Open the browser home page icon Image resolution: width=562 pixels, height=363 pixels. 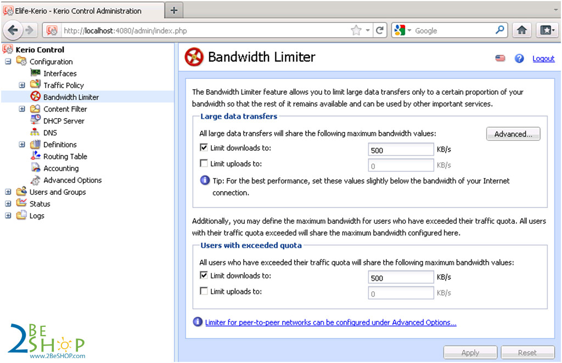[x=522, y=31]
